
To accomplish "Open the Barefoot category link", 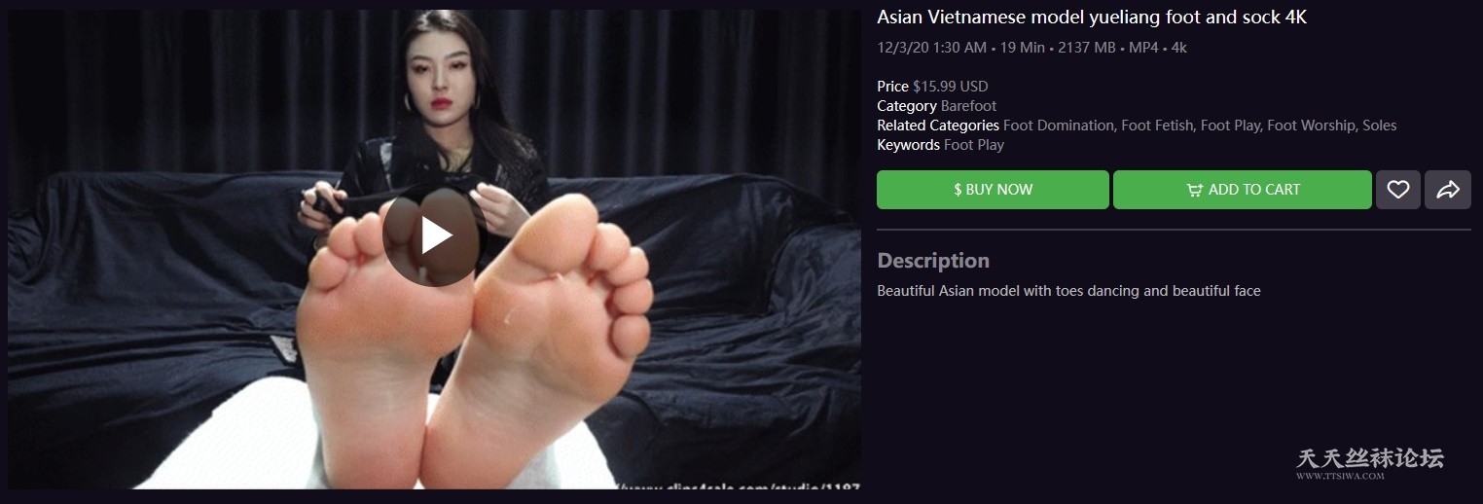I will (x=968, y=106).
